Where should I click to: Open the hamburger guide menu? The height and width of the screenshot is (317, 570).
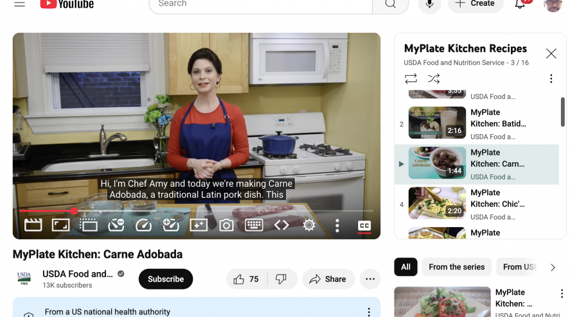tap(20, 4)
